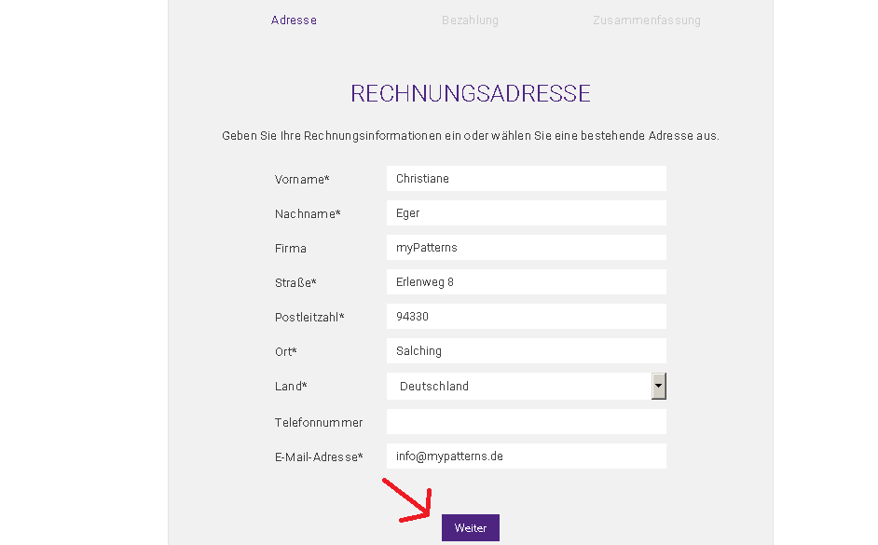The height and width of the screenshot is (545, 878).
Task: Select the Firma field with myPatterns
Action: [x=526, y=248]
